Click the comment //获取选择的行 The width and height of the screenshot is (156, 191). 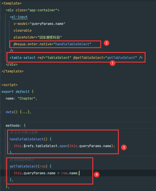tap(22, 160)
